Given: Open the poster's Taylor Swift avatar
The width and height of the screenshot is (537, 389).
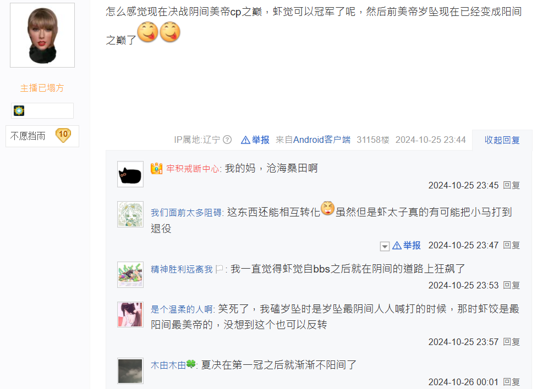Looking at the screenshot, I should (x=42, y=35).
